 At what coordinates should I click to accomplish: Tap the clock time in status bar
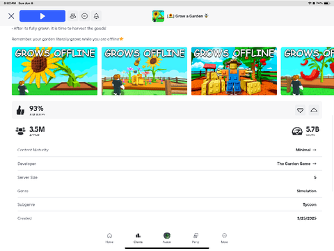coord(10,3)
